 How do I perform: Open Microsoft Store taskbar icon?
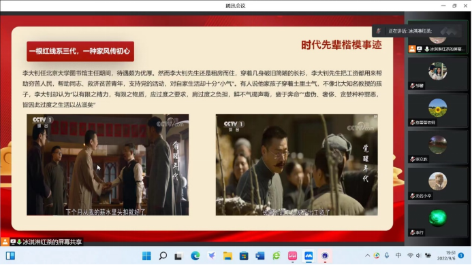point(244,256)
